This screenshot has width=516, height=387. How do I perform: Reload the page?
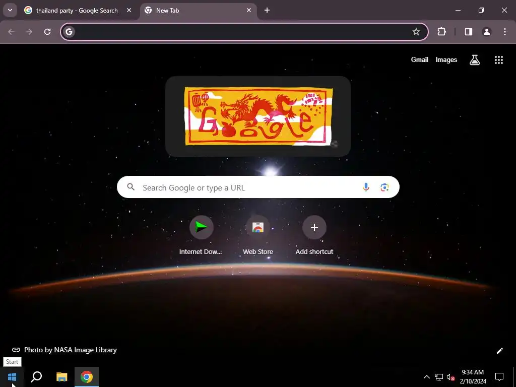click(47, 32)
